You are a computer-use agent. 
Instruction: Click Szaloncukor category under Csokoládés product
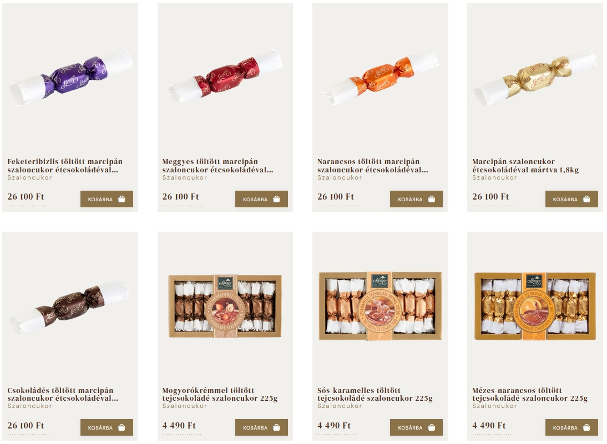29,406
